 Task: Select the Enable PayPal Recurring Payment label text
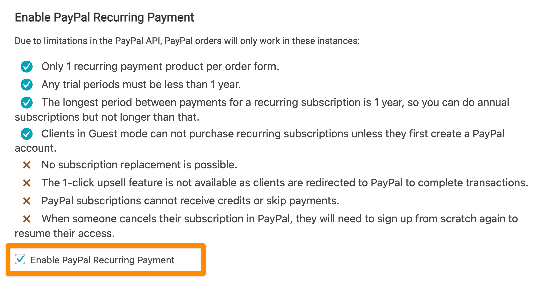coord(102,260)
